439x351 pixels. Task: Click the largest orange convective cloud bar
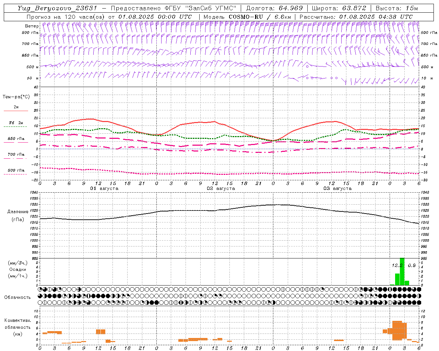(x=397, y=330)
